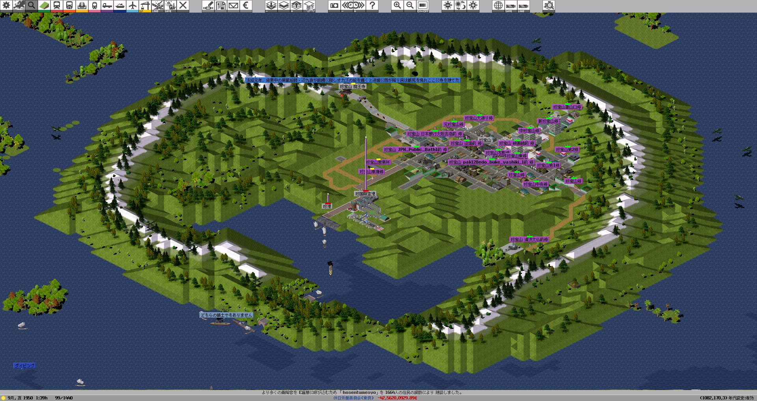
Task: Click the 元珍宝山停 stop label
Action: pos(454,124)
